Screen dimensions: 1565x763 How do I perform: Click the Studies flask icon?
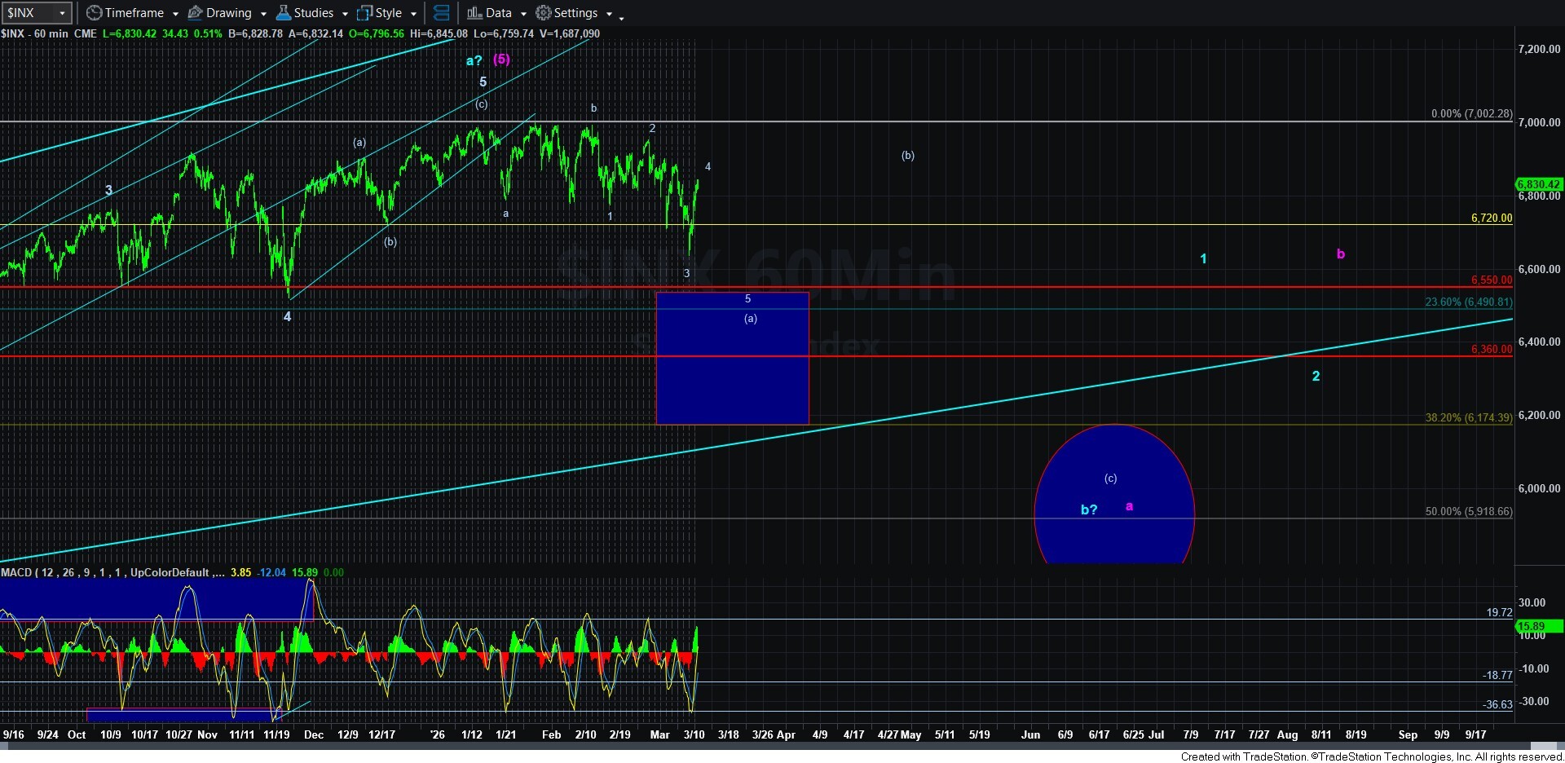[x=283, y=13]
